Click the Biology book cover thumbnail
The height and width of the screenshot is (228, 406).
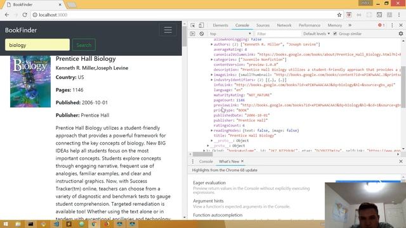[x=30, y=82]
